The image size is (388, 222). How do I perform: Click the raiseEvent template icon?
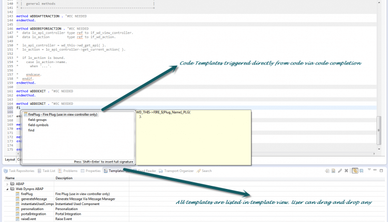pyautogui.click(x=17, y=219)
